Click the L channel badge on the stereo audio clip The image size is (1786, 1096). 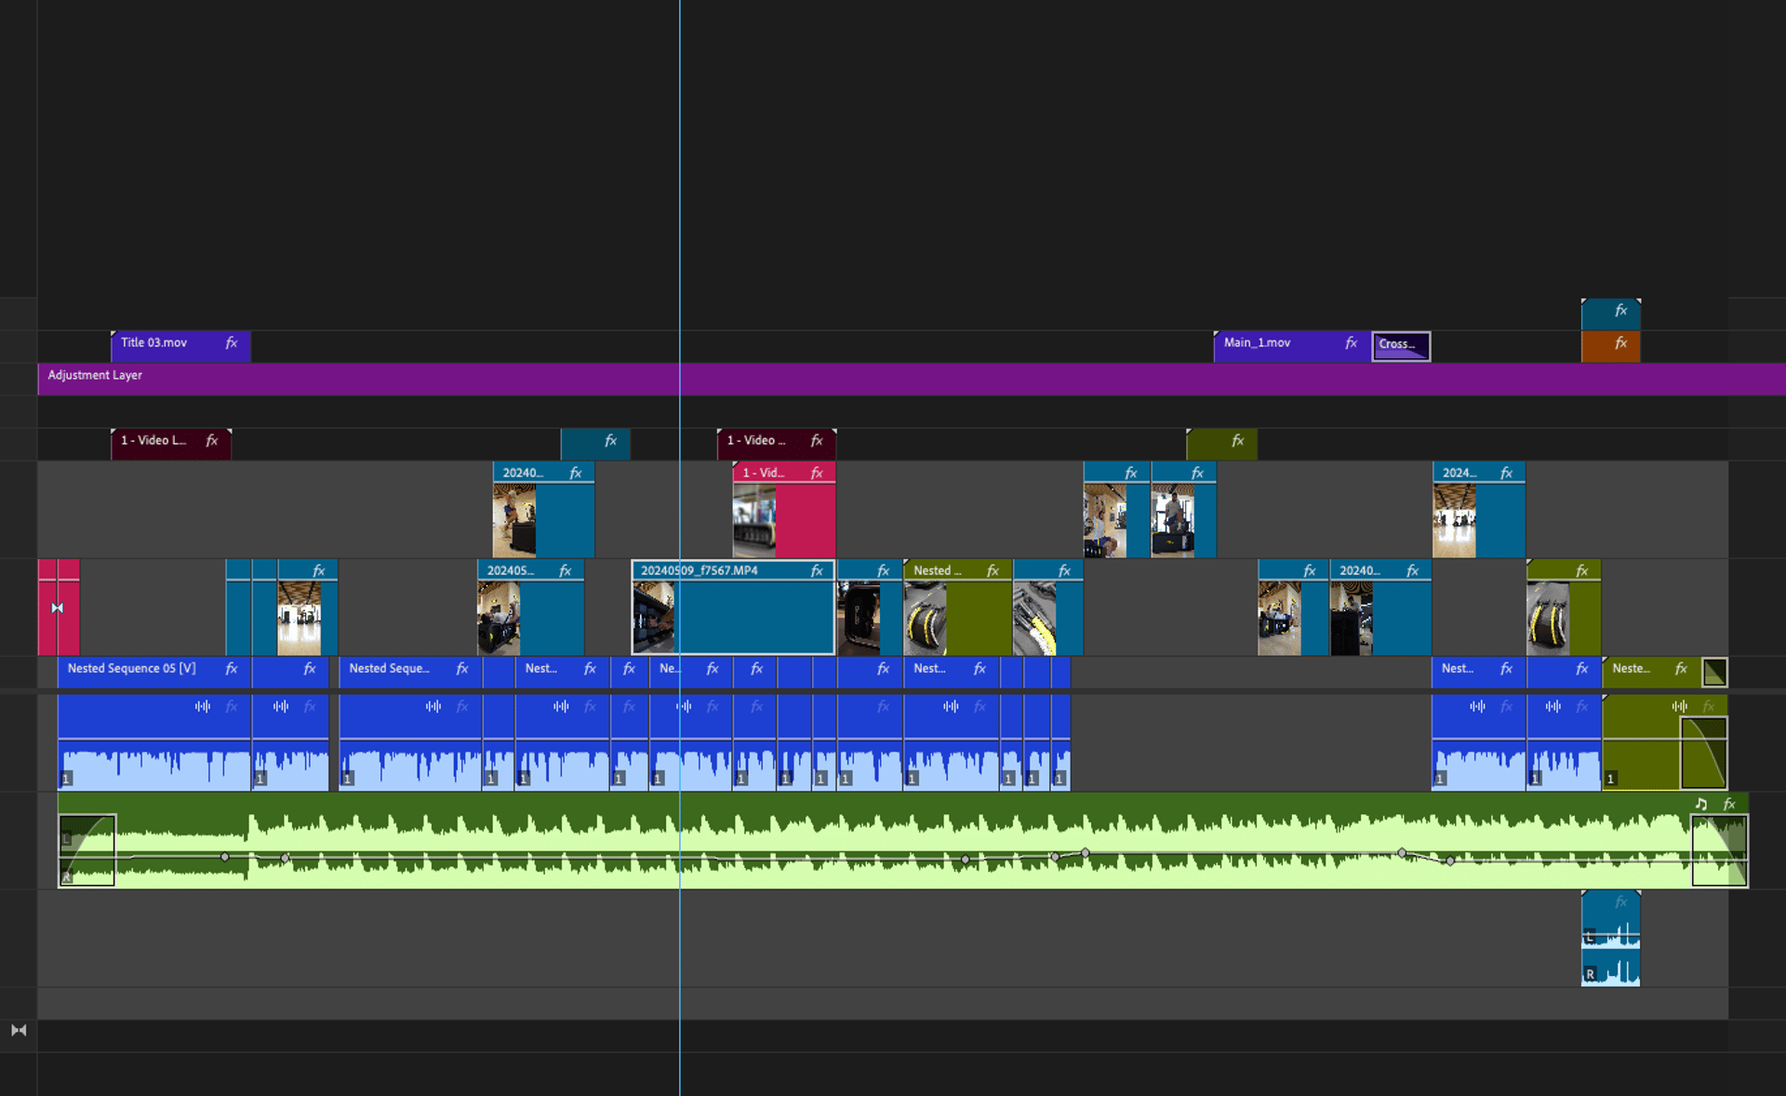[1590, 937]
